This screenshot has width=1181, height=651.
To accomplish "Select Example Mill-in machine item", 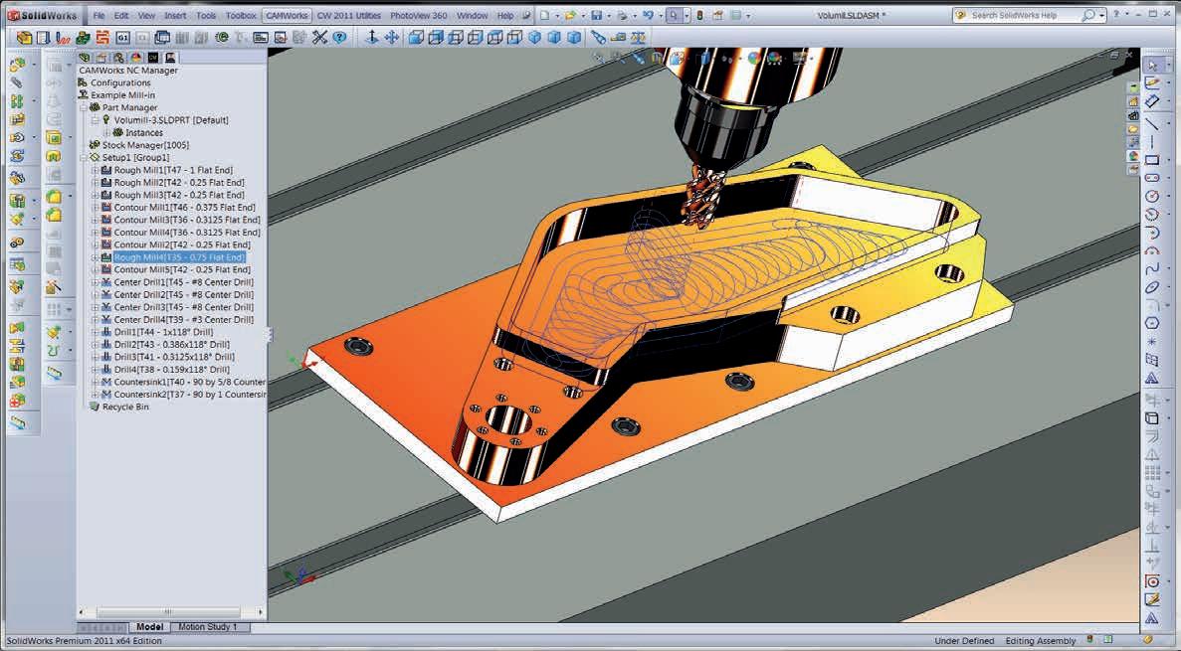I will click(x=122, y=95).
